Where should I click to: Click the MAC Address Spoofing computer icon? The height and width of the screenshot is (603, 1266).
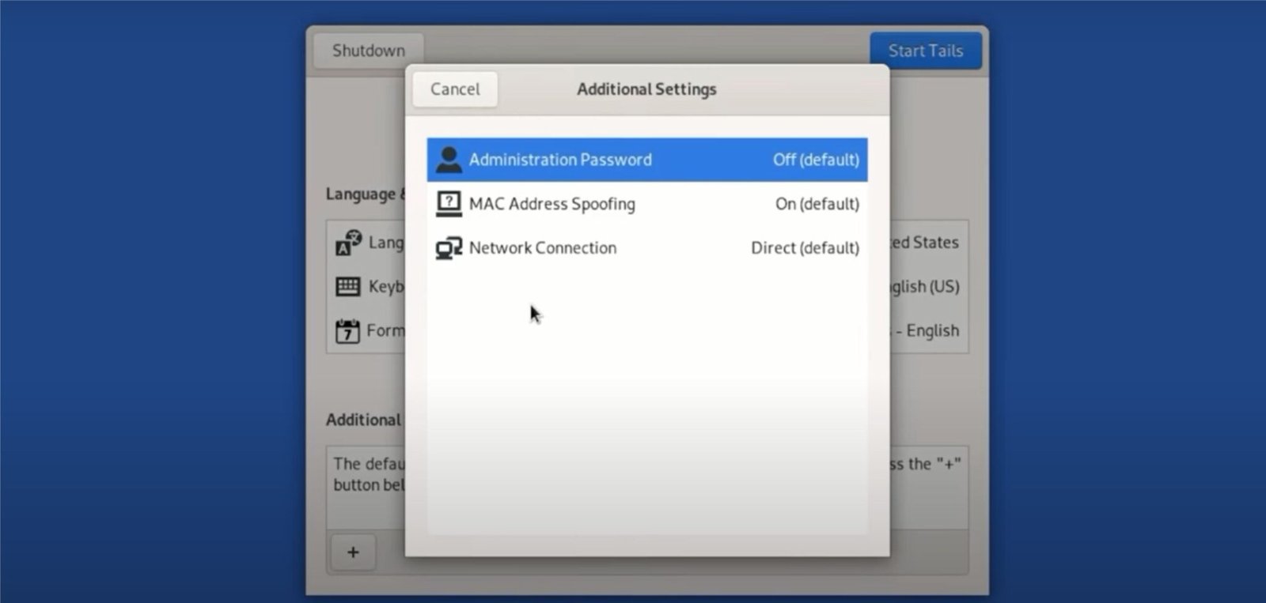[x=449, y=204]
